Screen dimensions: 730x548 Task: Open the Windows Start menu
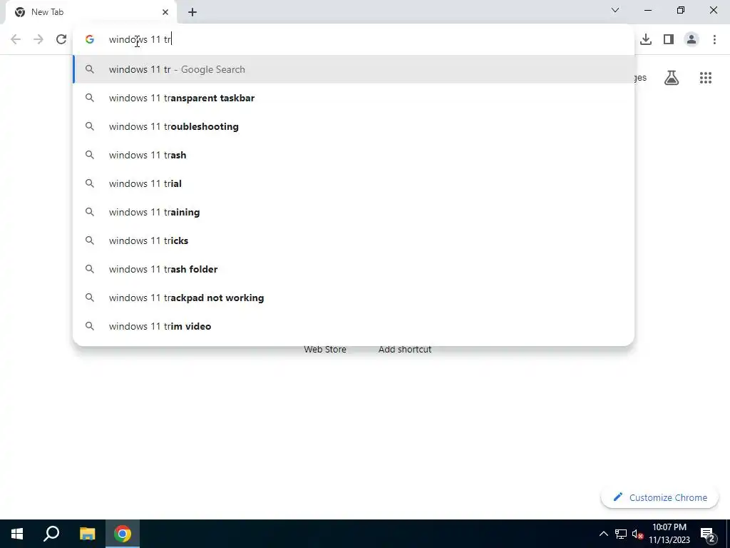pyautogui.click(x=17, y=534)
